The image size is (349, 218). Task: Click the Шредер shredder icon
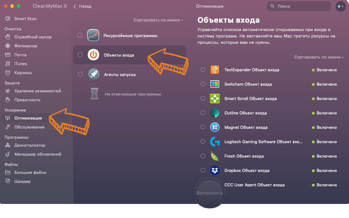click(x=8, y=181)
